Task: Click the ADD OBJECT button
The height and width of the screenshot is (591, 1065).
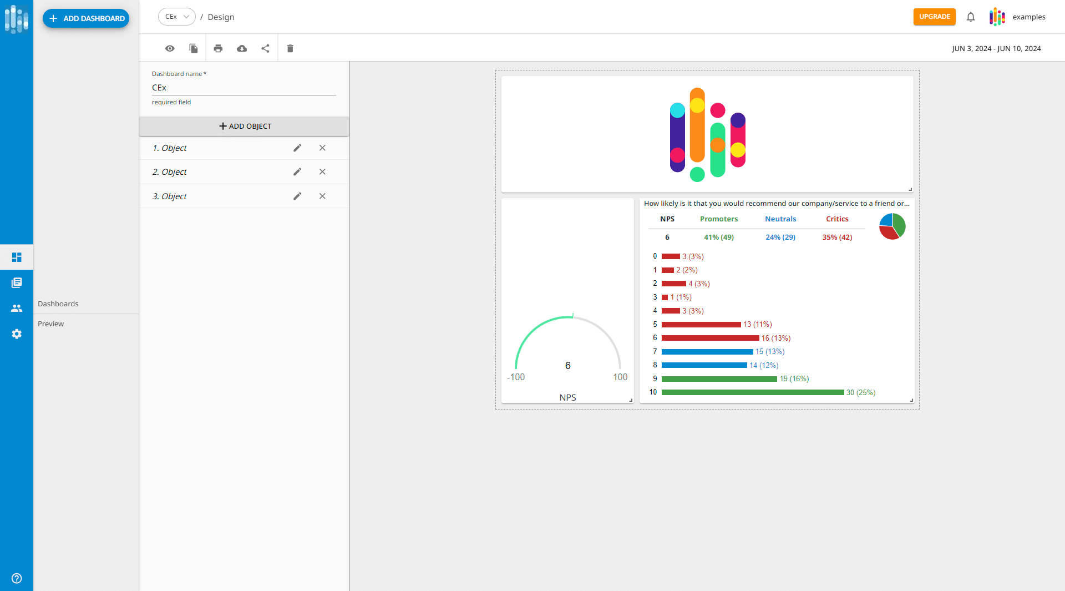Action: [x=245, y=127]
